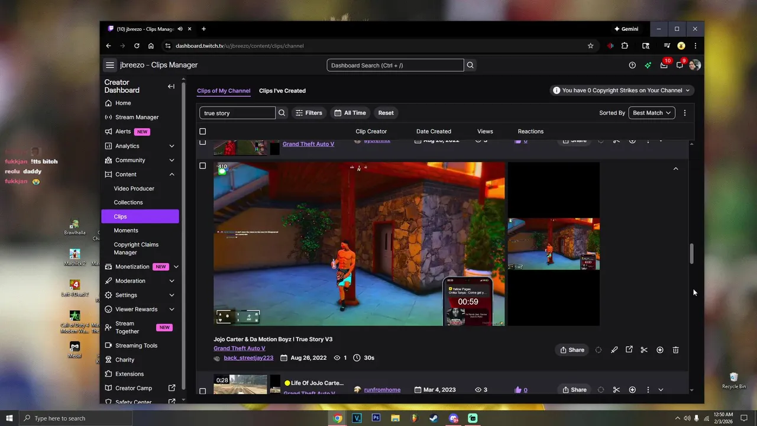Image resolution: width=757 pixels, height=426 pixels.
Task: Open the Help question-mark icon
Action: click(x=632, y=65)
